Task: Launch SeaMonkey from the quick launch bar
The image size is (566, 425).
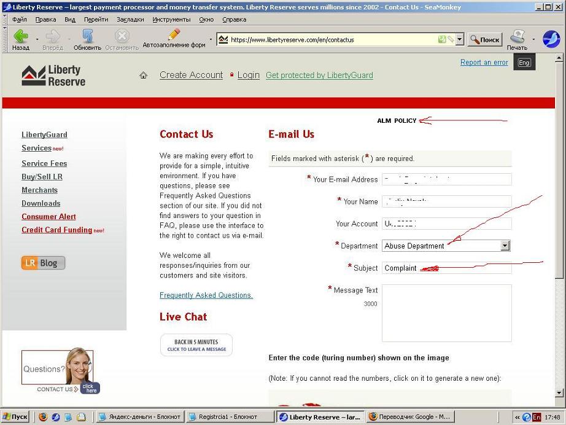Action: pyautogui.click(x=56, y=417)
